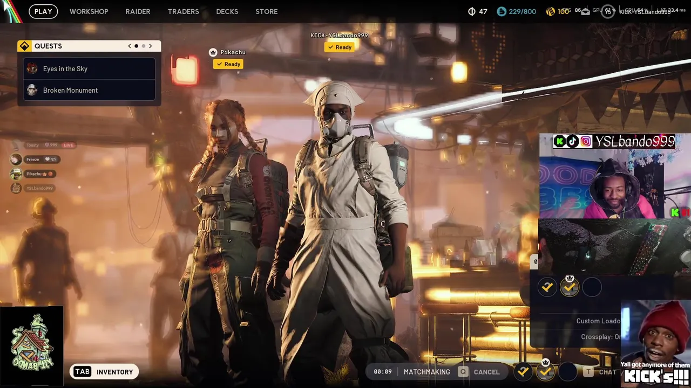Click the MATCHMAKING status label
The width and height of the screenshot is (691, 388).
click(426, 372)
